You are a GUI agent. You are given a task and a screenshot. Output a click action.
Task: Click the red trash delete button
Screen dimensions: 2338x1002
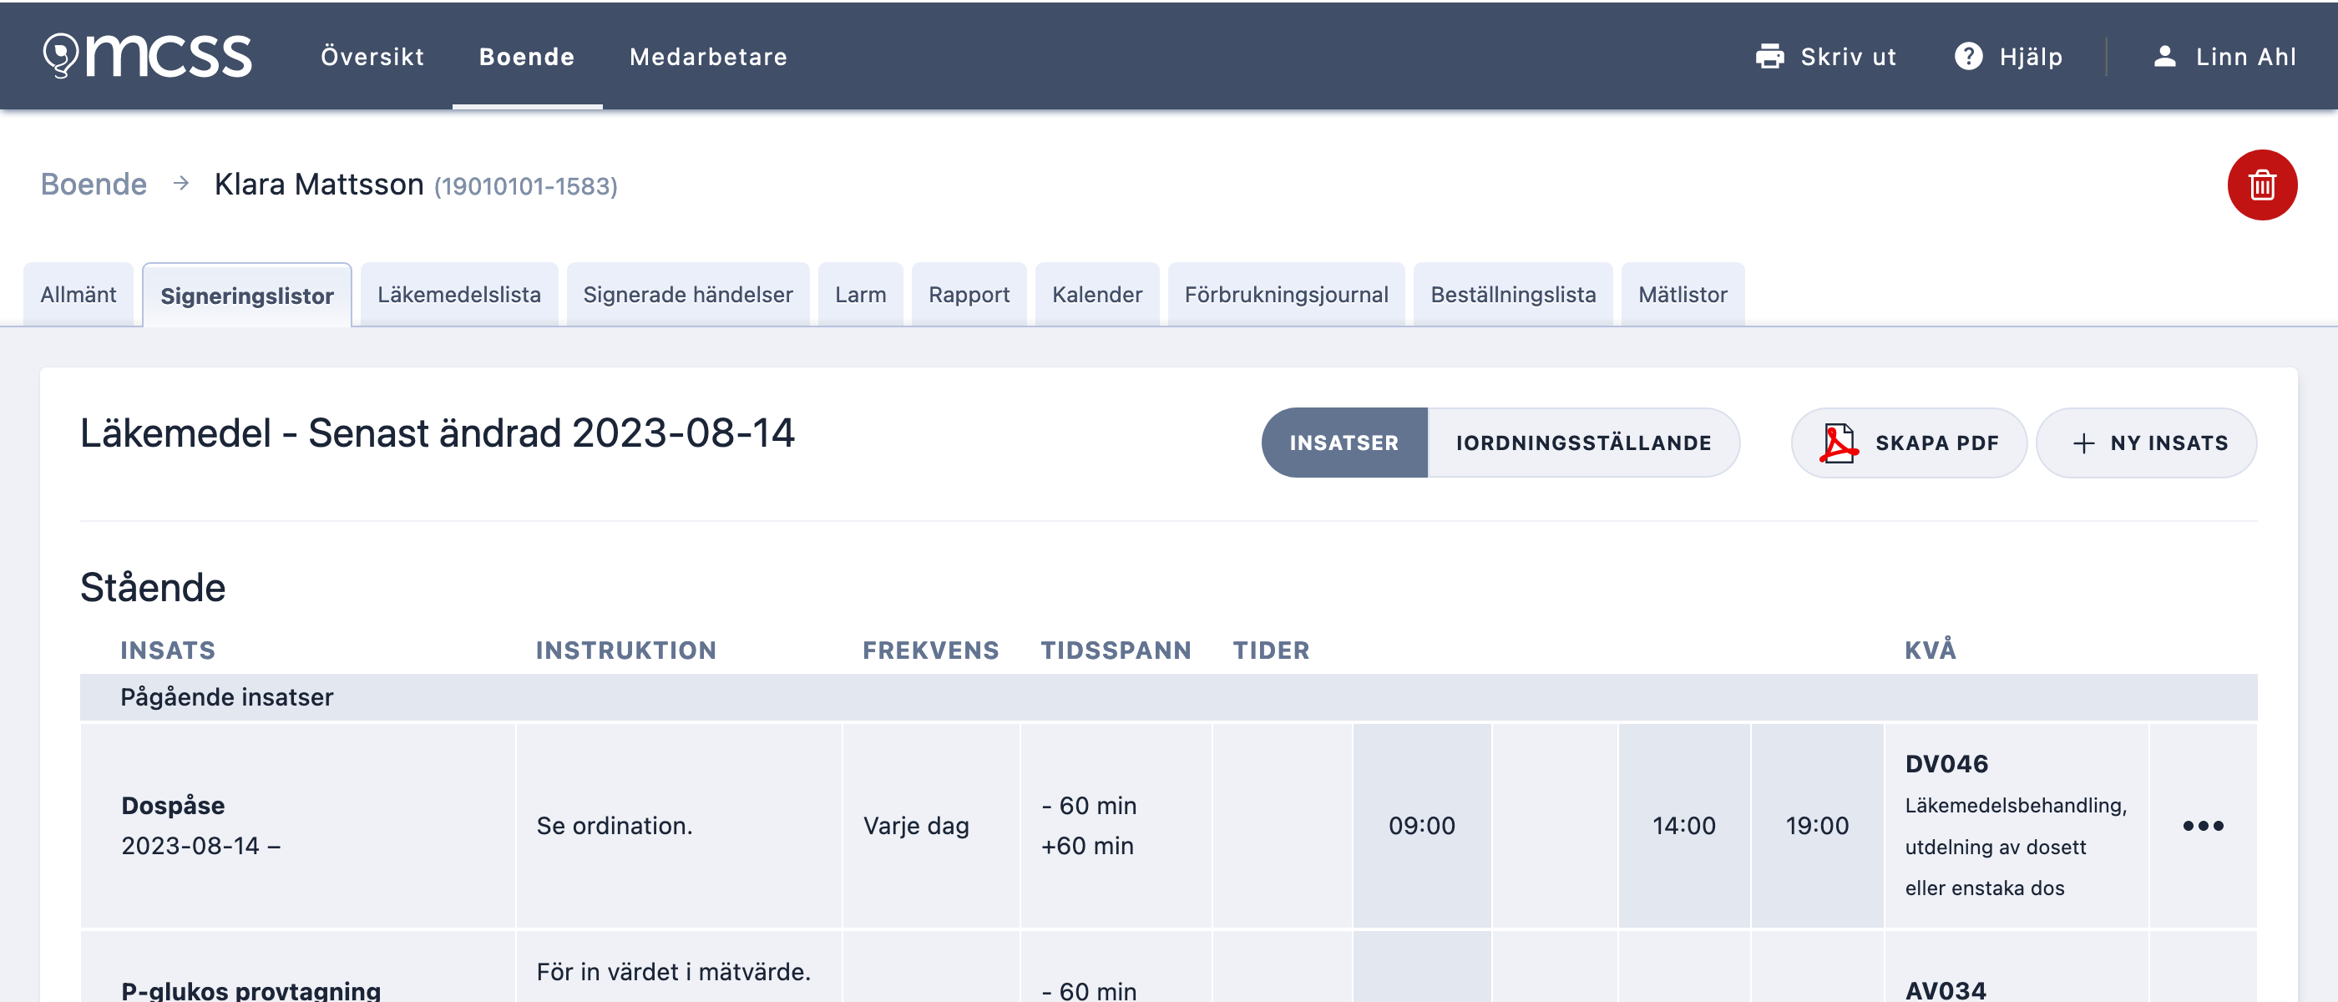2261,185
